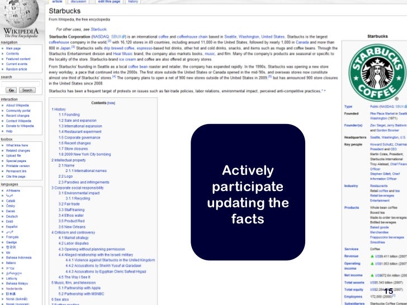Open Upload file tool

13,156
